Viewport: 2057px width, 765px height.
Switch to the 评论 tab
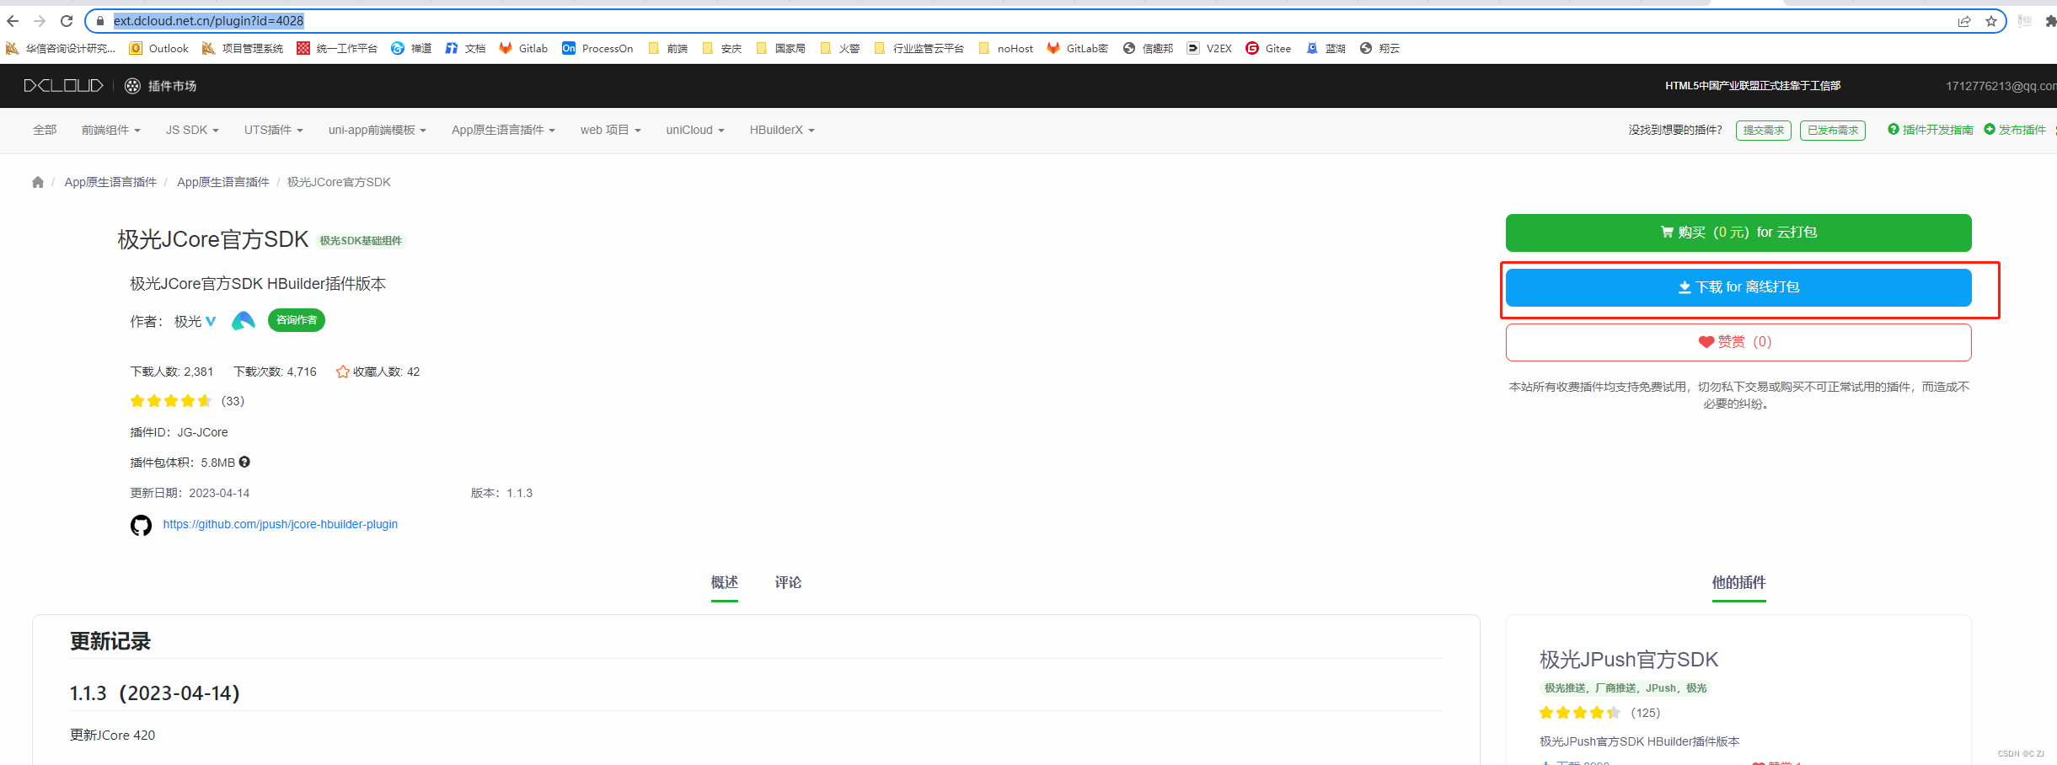(788, 582)
